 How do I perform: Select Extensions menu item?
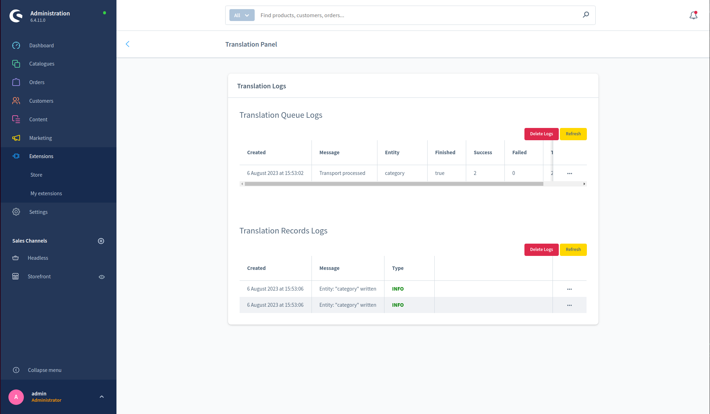pyautogui.click(x=41, y=156)
